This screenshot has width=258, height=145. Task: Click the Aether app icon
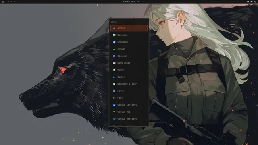[114, 28]
